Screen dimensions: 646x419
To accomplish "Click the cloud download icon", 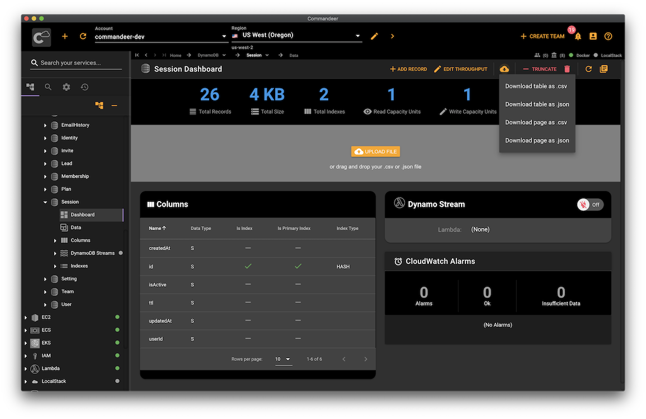I will [504, 69].
